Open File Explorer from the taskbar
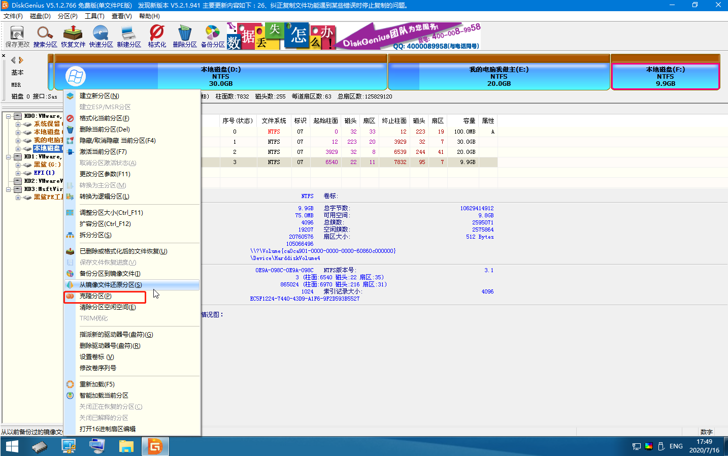The image size is (728, 456). click(126, 446)
